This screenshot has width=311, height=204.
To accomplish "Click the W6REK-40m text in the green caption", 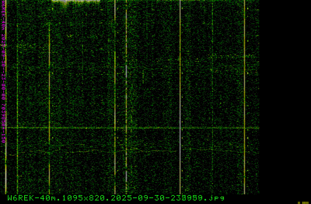I will point(31,198).
